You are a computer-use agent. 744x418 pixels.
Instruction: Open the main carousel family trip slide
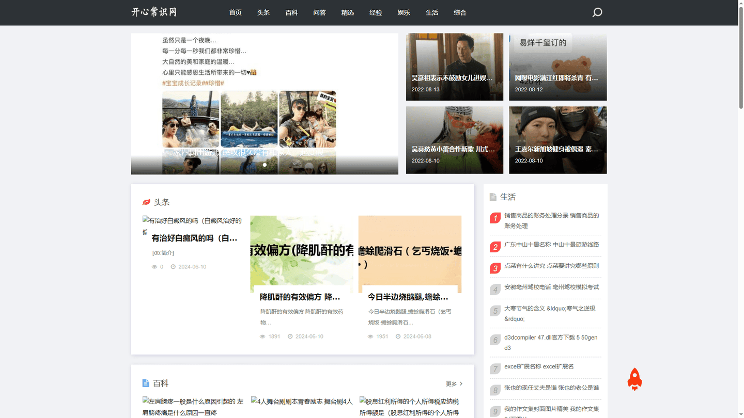pos(265,104)
